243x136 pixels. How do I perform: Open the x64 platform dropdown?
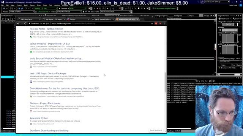click(50, 8)
